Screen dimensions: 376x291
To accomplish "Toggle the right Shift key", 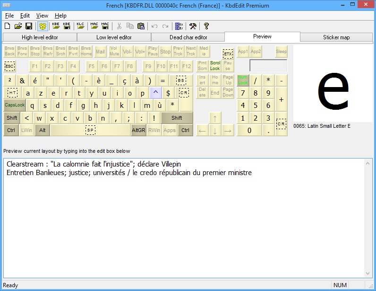I will [x=177, y=118].
